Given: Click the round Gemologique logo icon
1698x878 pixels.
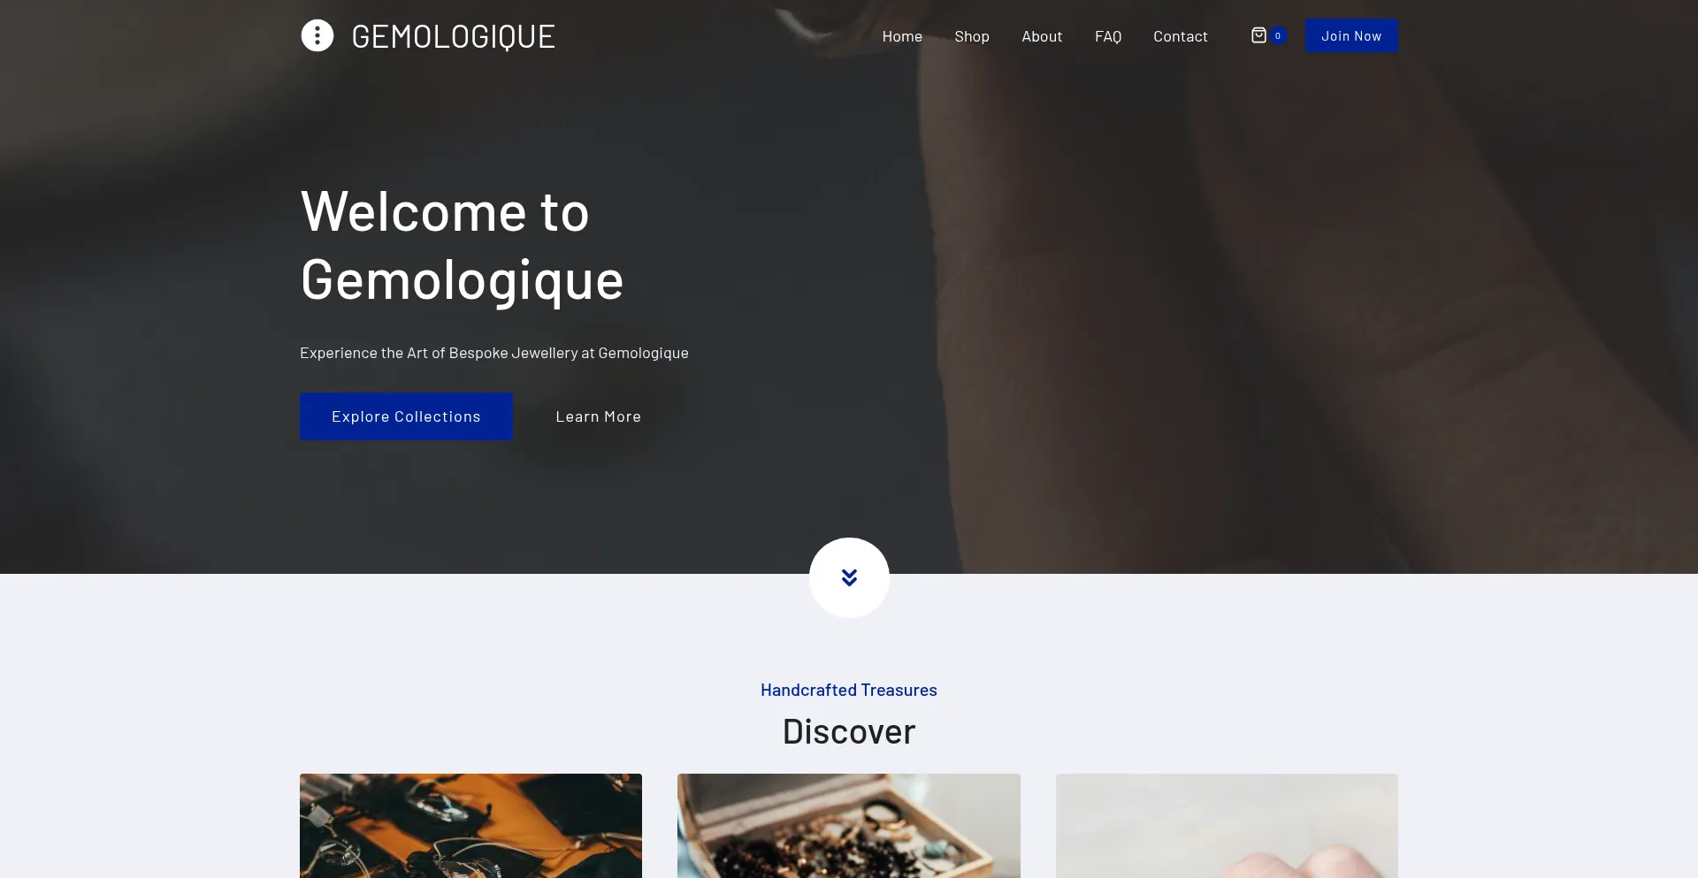Looking at the screenshot, I should pyautogui.click(x=317, y=35).
